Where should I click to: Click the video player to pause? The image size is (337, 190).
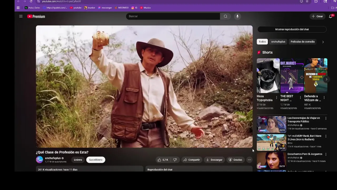click(144, 87)
